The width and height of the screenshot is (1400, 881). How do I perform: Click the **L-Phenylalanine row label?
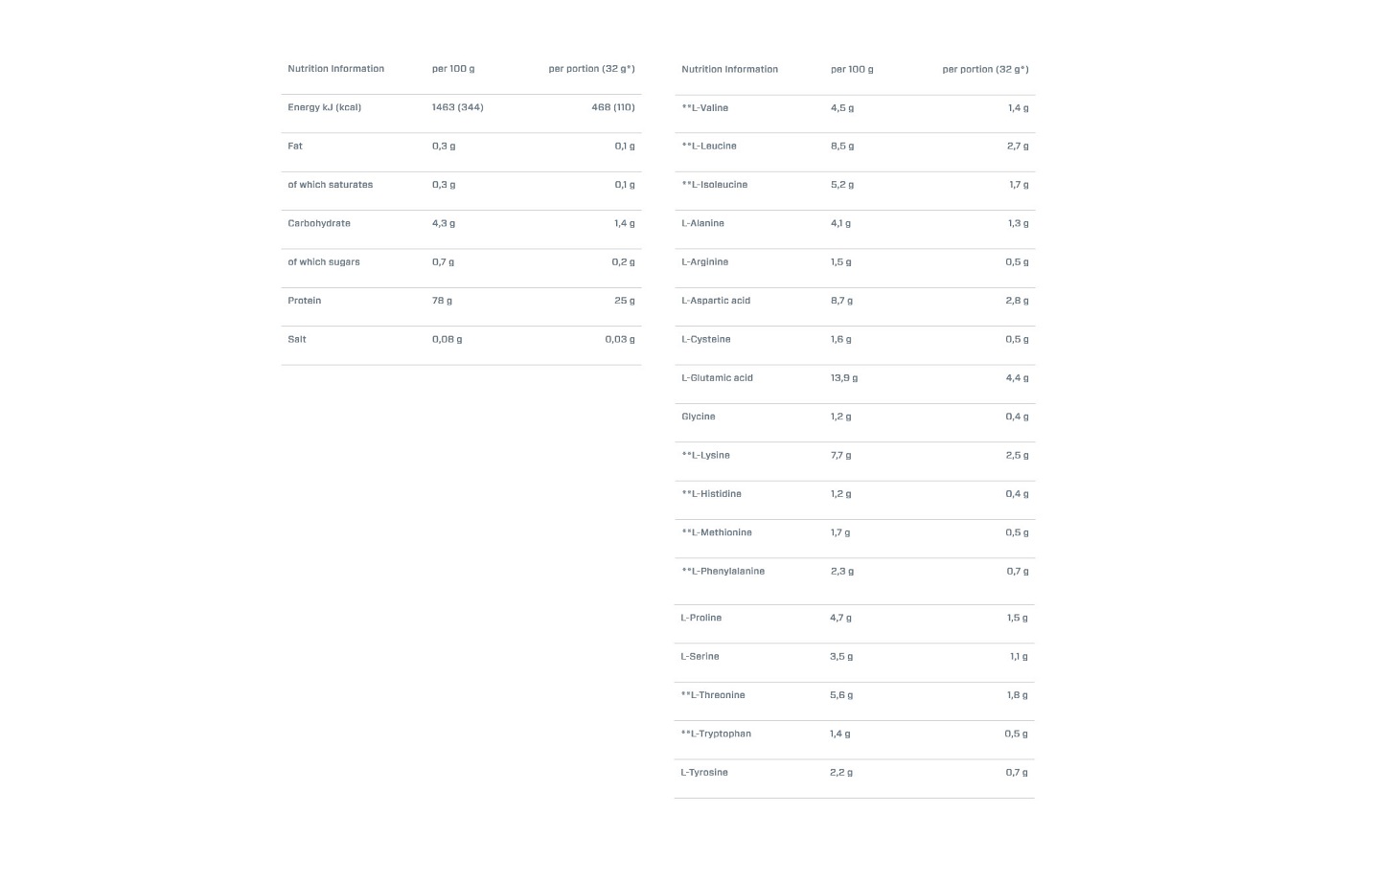723,572
